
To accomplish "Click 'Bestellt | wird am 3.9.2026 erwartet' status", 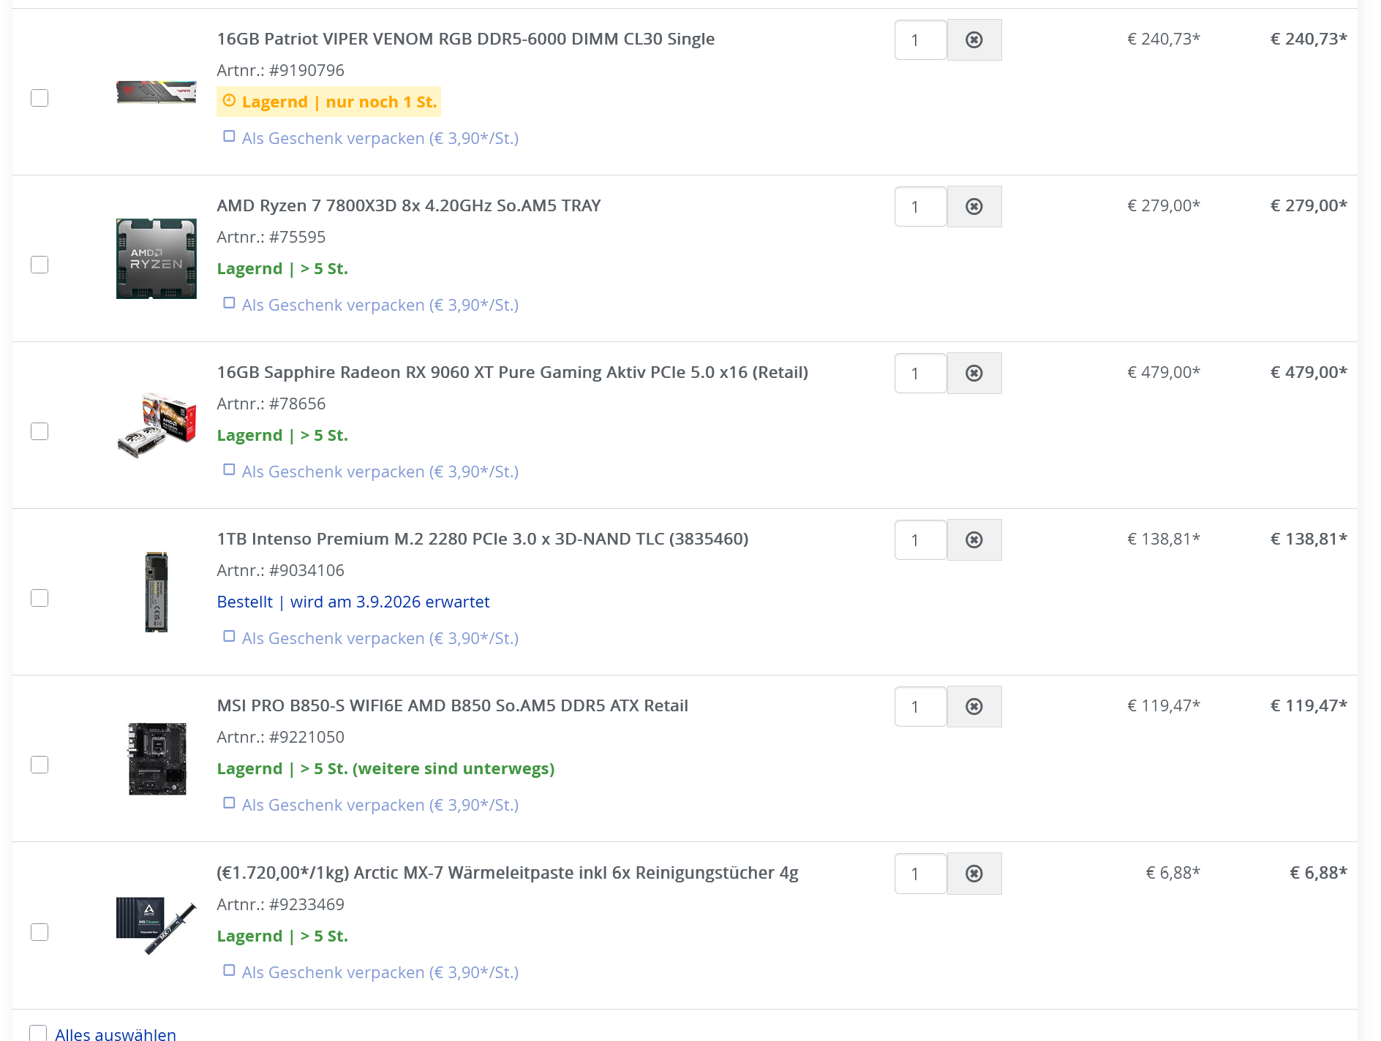I will [x=353, y=602].
